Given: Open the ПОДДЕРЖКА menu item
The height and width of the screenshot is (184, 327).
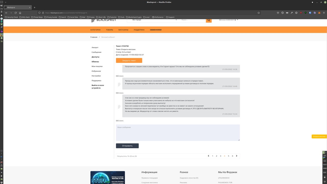Looking at the screenshot, I should tap(139, 30).
